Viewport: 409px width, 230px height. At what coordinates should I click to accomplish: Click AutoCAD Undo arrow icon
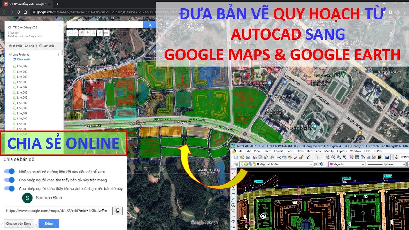(308, 157)
